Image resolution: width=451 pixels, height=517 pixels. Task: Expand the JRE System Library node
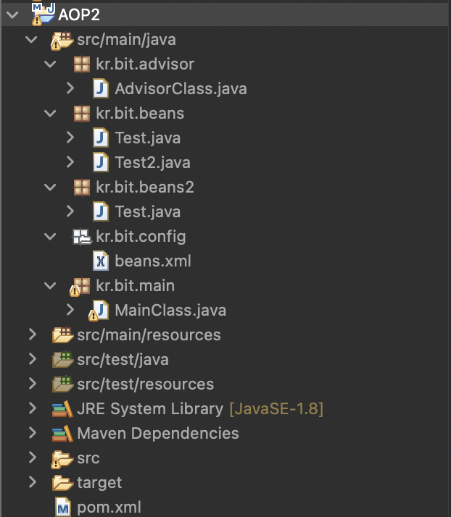click(x=32, y=408)
